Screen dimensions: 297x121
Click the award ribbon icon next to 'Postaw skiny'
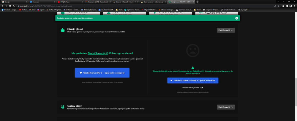(x=62, y=107)
